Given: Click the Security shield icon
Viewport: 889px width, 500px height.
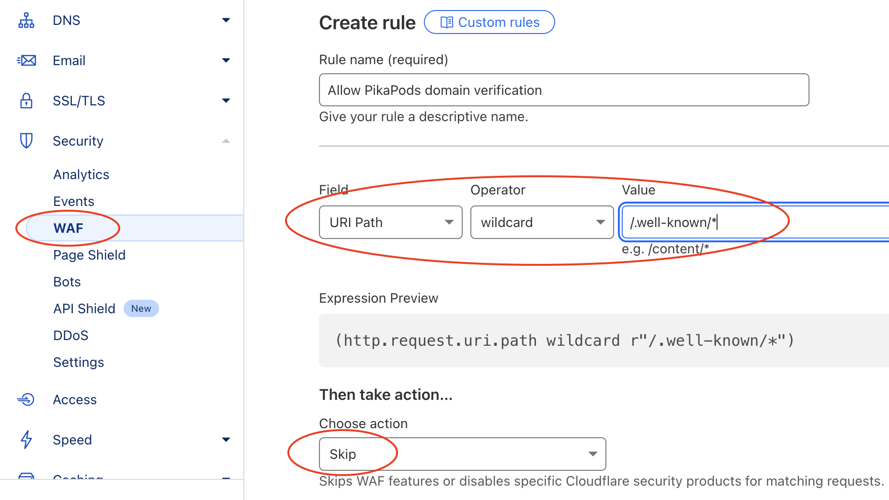Looking at the screenshot, I should (x=26, y=141).
